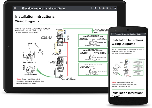Screen dimensions: 152x108
Task: Click the 'LOWER T'STAT' diagram label
Action: coord(53,62)
